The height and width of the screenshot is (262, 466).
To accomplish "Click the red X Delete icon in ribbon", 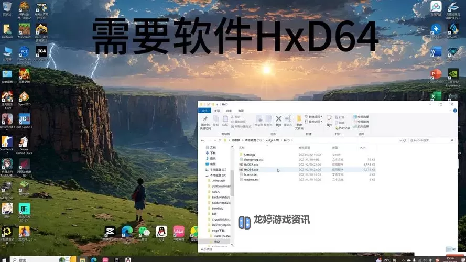I will coord(279,119).
